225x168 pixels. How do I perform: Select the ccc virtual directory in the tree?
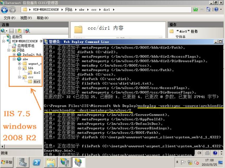(x=31, y=77)
